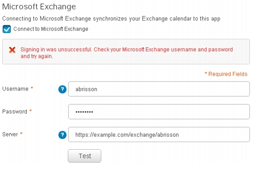The height and width of the screenshot is (176, 257).
Task: Click the asterisk beside Server label
Action: (x=21, y=134)
